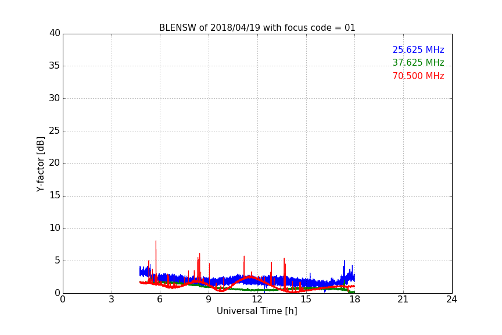Click the y-axis tick label 15
Viewport: 502px width, 335px height.
tap(55, 195)
